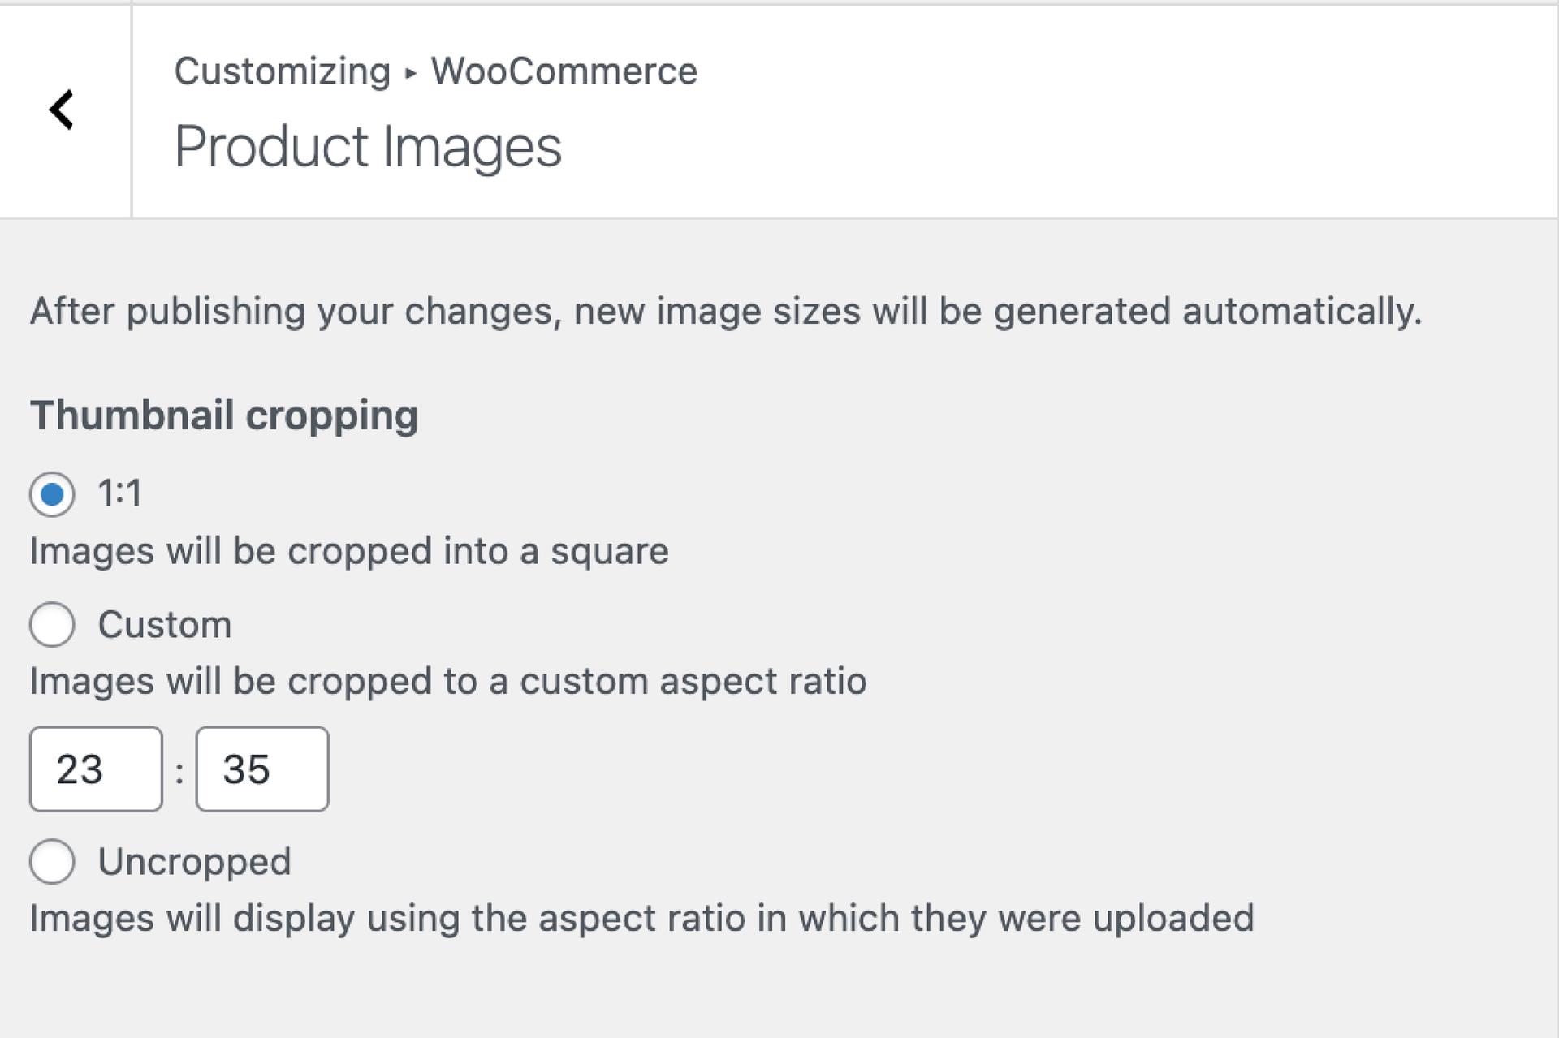The image size is (1559, 1038).
Task: Click the blue dot inside the selected radio button
Action: 52,494
